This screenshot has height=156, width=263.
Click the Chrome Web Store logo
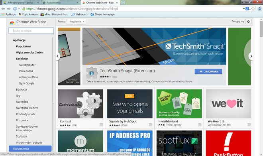pos(12,22)
